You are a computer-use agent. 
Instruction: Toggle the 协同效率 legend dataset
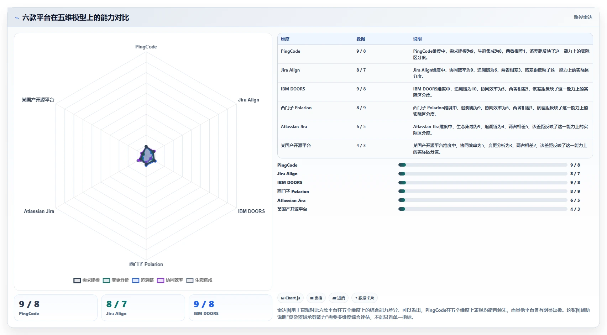pos(170,280)
